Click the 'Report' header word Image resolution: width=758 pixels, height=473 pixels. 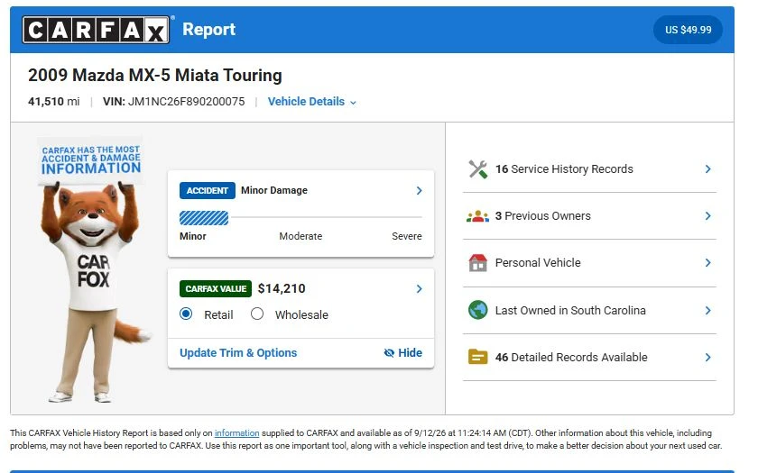pos(208,30)
